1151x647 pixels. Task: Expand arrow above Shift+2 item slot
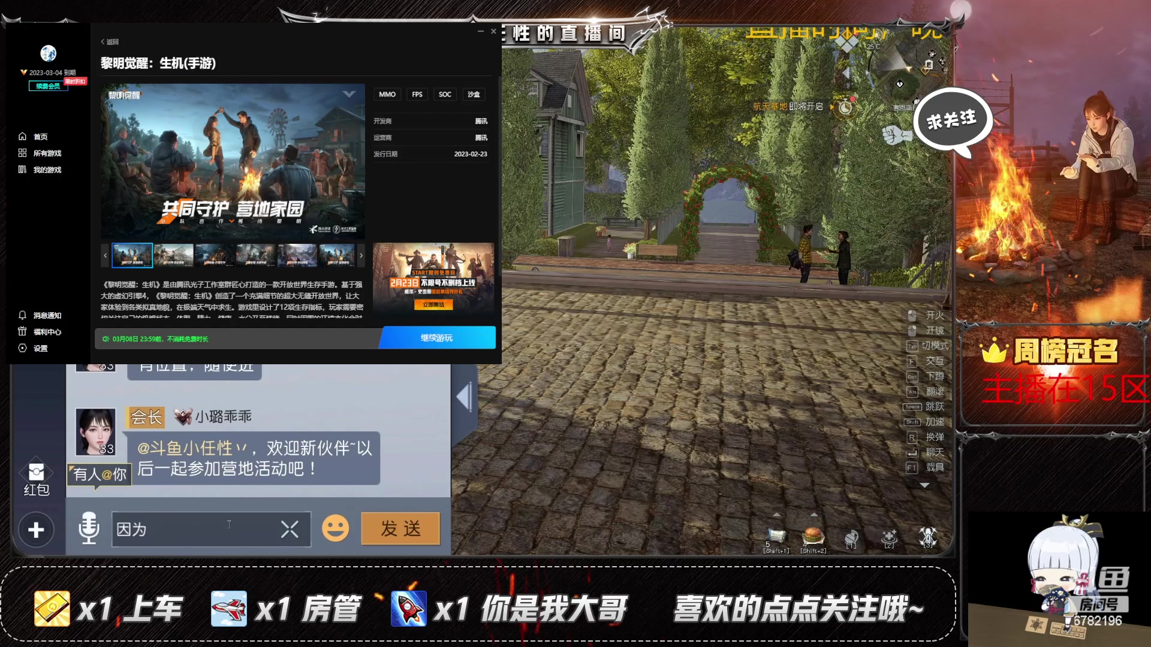pos(813,515)
